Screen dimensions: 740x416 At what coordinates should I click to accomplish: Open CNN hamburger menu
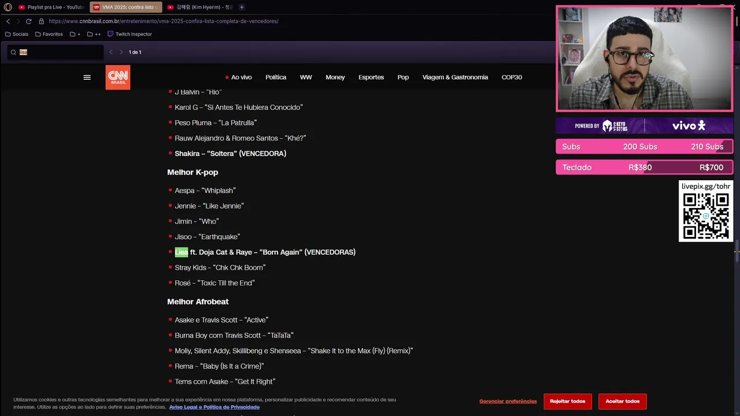coord(87,77)
